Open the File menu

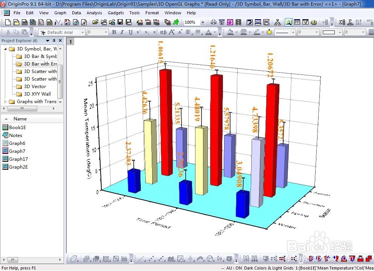[17, 13]
